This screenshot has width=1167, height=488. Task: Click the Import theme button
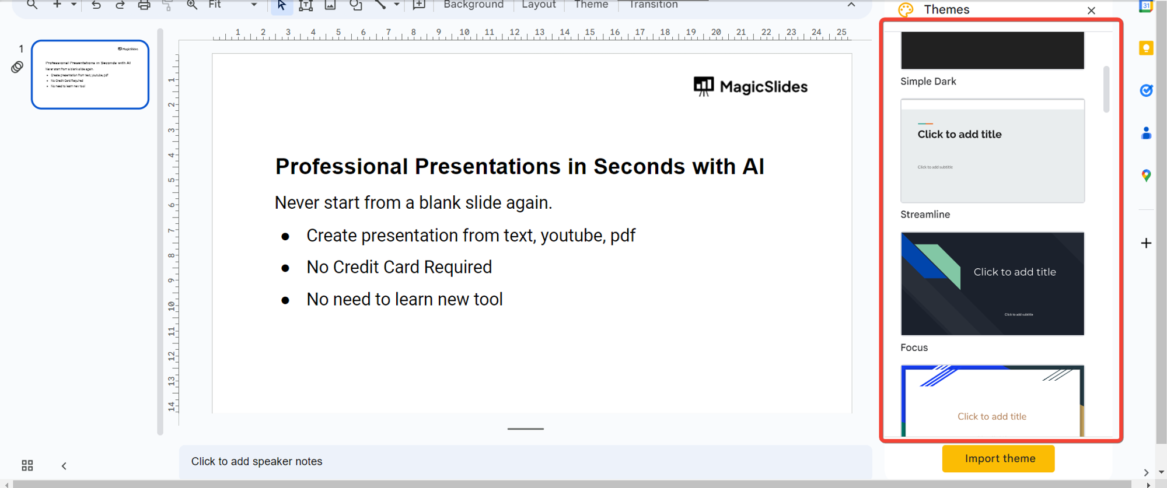[x=998, y=459]
